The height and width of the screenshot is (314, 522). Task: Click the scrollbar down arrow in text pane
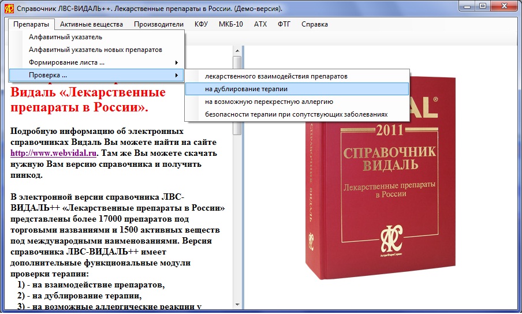point(237,304)
